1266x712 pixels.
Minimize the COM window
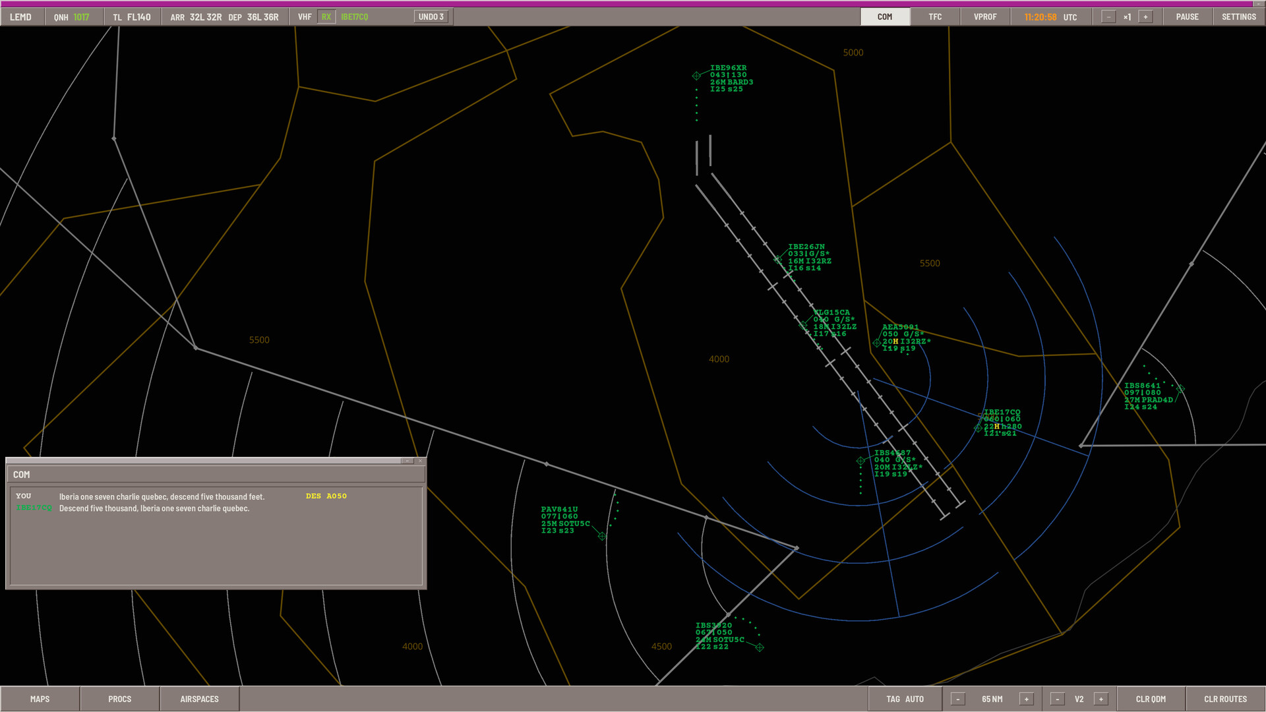[x=407, y=461]
